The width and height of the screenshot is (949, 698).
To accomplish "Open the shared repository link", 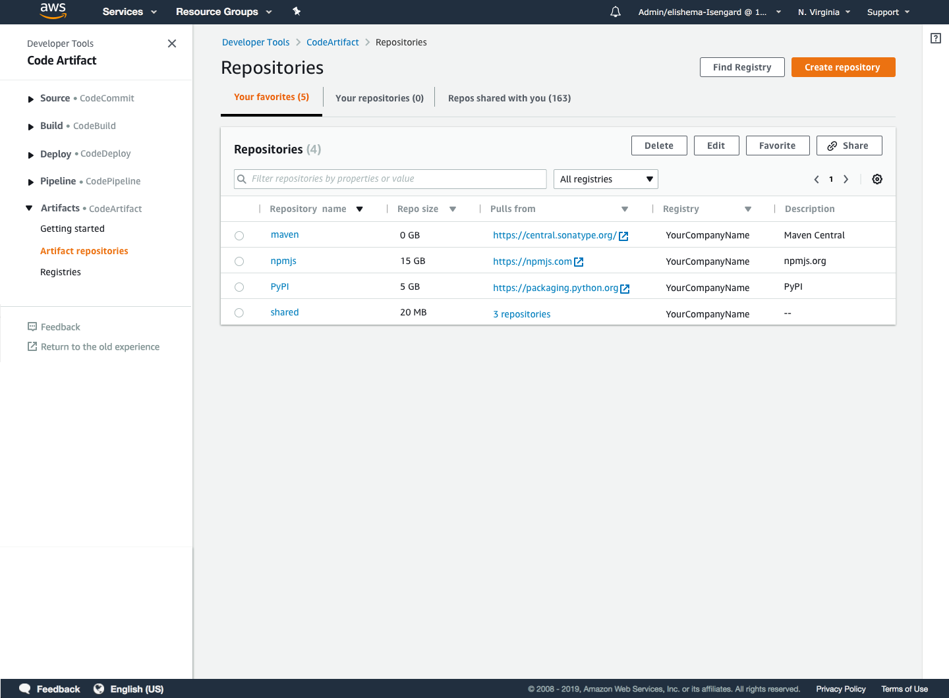I will (x=285, y=313).
